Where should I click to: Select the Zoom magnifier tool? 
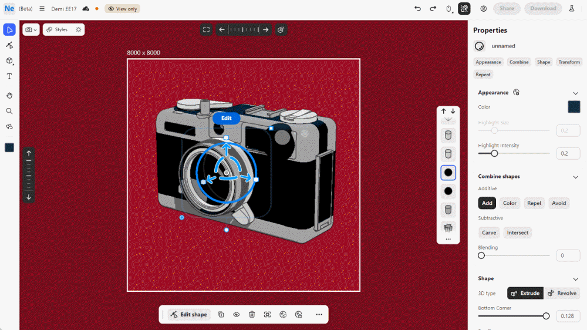pos(9,111)
